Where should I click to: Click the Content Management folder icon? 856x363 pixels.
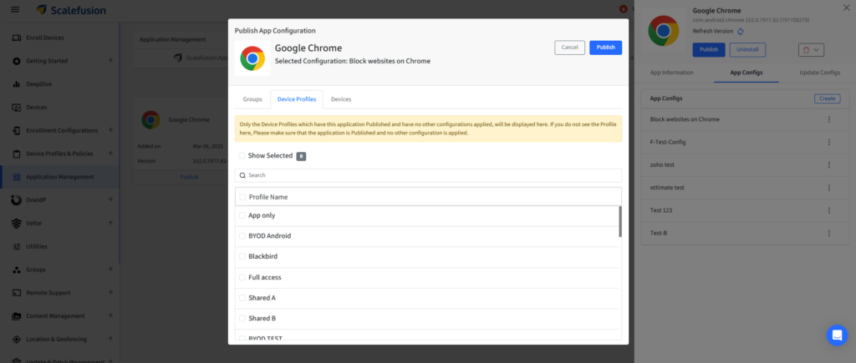(17, 316)
